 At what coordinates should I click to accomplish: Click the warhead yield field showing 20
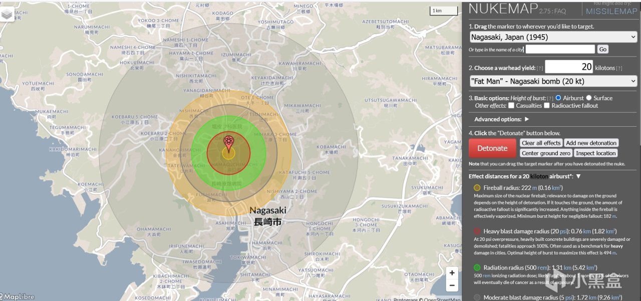pos(569,67)
